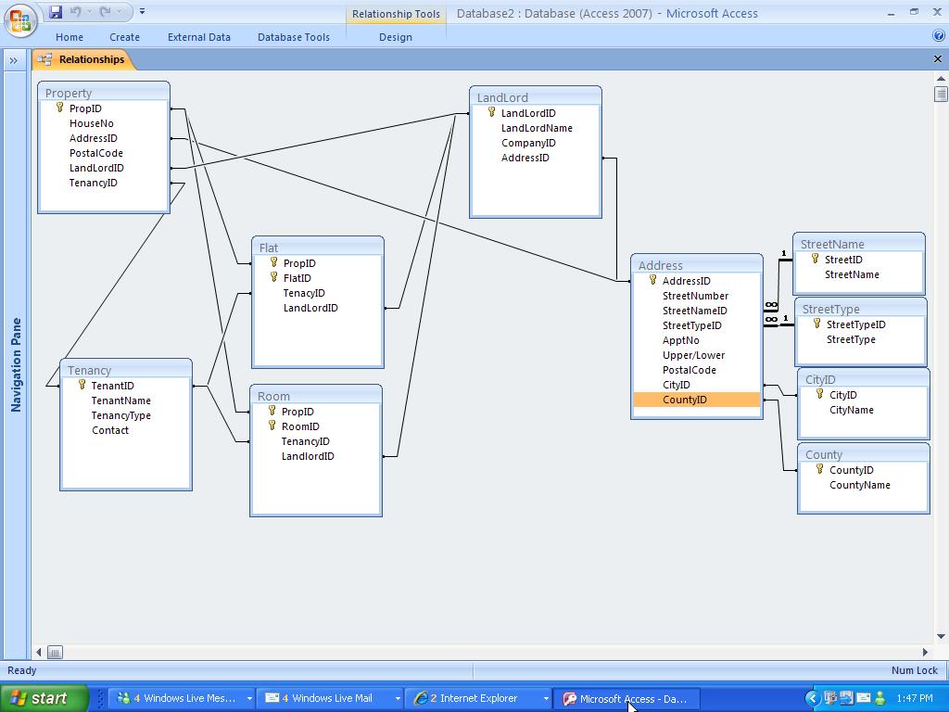Click the horizontal scrollbar right arrow
The width and height of the screenshot is (949, 712).
coord(925,652)
